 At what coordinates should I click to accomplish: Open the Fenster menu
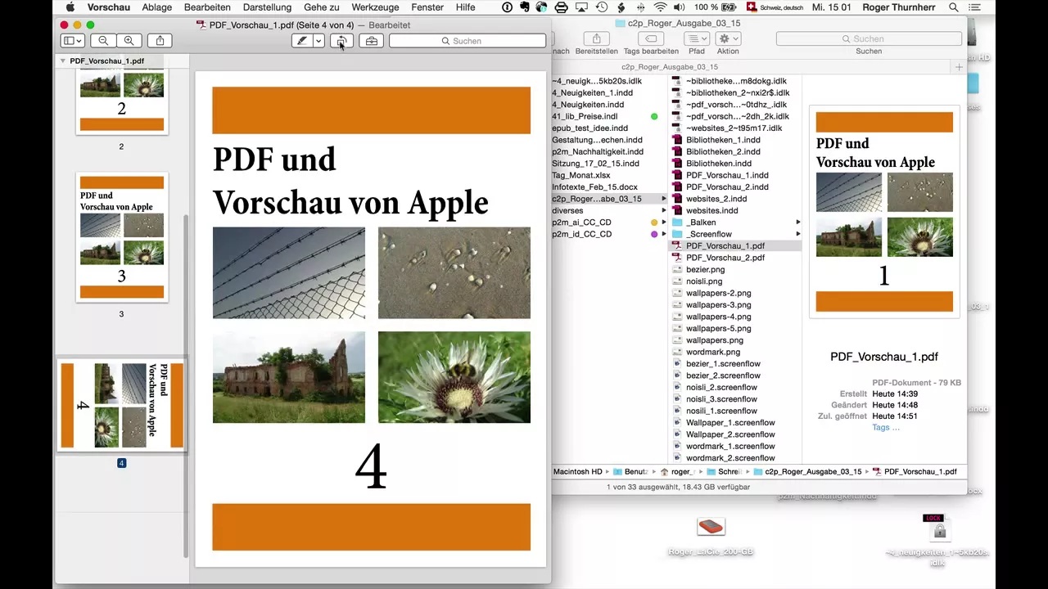tap(427, 7)
